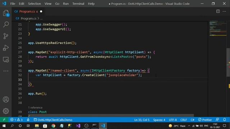Show errors and warnings problems panel
230x129 pixels.
point(16,120)
